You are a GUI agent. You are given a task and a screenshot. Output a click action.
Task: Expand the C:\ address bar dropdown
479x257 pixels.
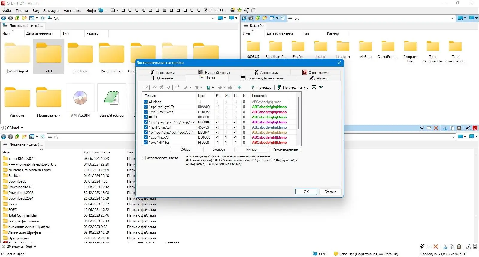pyautogui.click(x=213, y=18)
